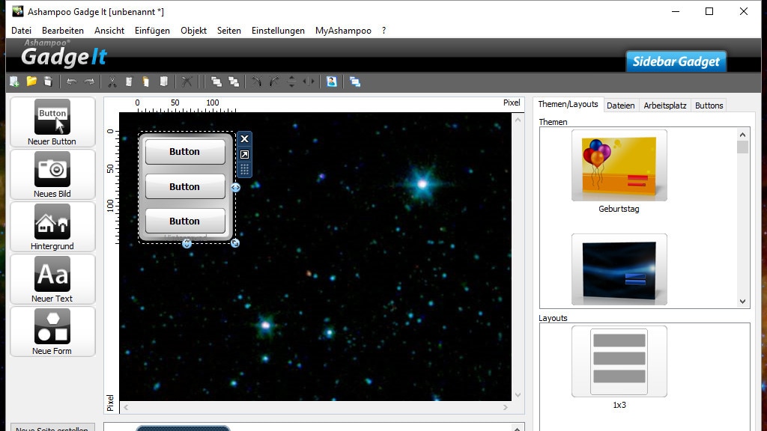Click the open folder toolbar icon
The width and height of the screenshot is (767, 431).
[31, 82]
